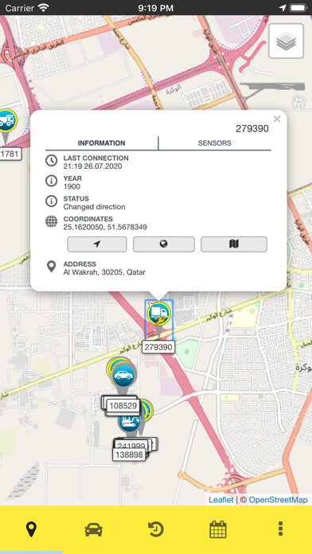Tap the location pin icon next to ADDRESS

[x=51, y=267]
